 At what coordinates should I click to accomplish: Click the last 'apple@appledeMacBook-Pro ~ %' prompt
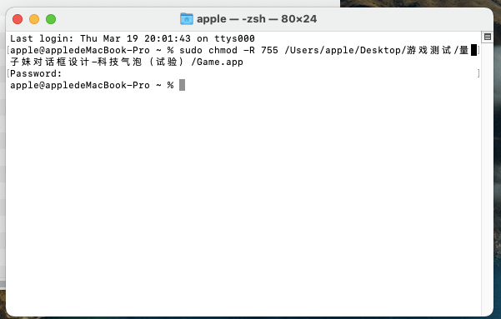click(x=92, y=86)
